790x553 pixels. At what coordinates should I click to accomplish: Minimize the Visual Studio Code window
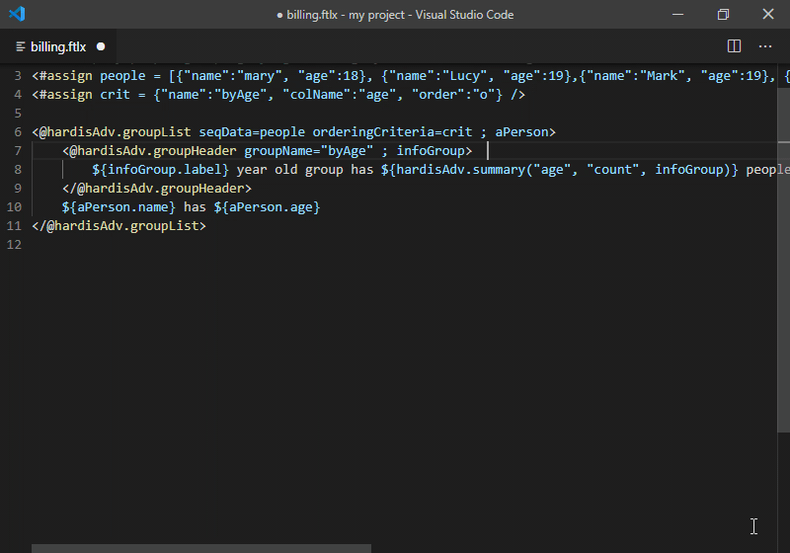pyautogui.click(x=678, y=14)
